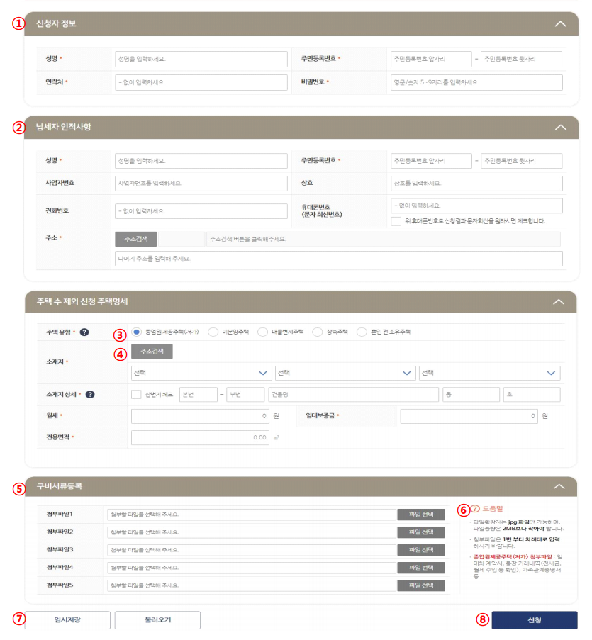The height and width of the screenshot is (640, 592).
Task: Focus 본번 input field
Action: pos(199,395)
